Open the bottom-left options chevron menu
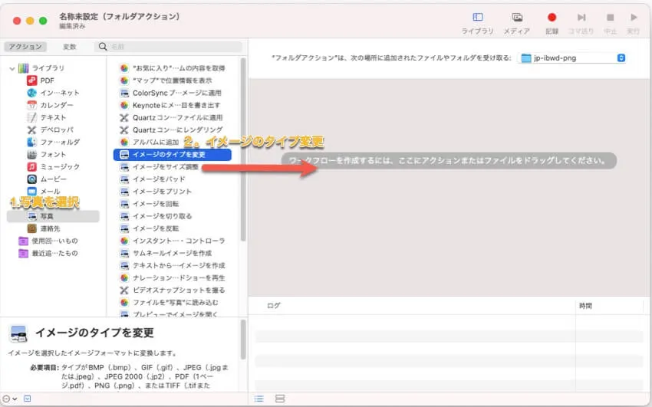Image resolution: width=652 pixels, height=407 pixels. point(9,399)
